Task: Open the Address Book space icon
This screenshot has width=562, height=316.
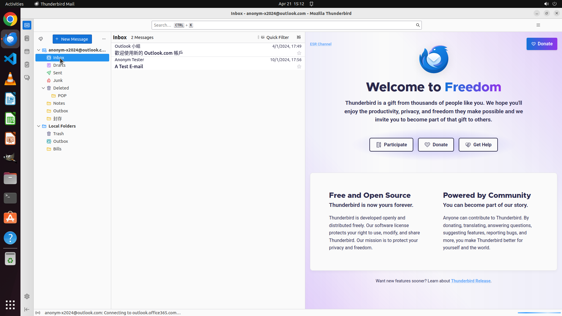Action: click(27, 38)
